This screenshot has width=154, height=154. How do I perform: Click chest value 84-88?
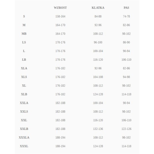click(x=98, y=16)
